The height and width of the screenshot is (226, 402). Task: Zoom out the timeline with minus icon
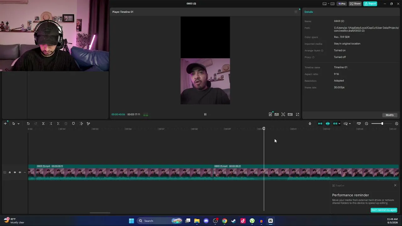coord(367,124)
